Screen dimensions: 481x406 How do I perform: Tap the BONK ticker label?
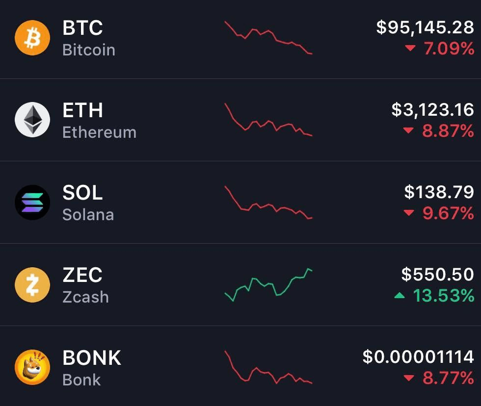click(x=92, y=358)
